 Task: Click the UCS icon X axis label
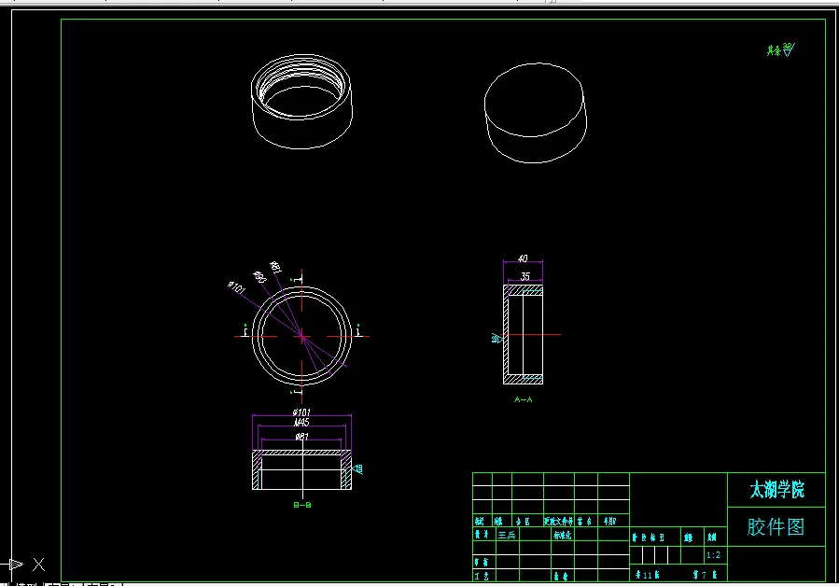click(38, 564)
